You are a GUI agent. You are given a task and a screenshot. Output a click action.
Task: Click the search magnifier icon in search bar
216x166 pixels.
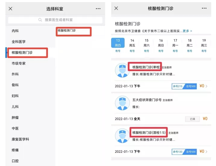40,20
